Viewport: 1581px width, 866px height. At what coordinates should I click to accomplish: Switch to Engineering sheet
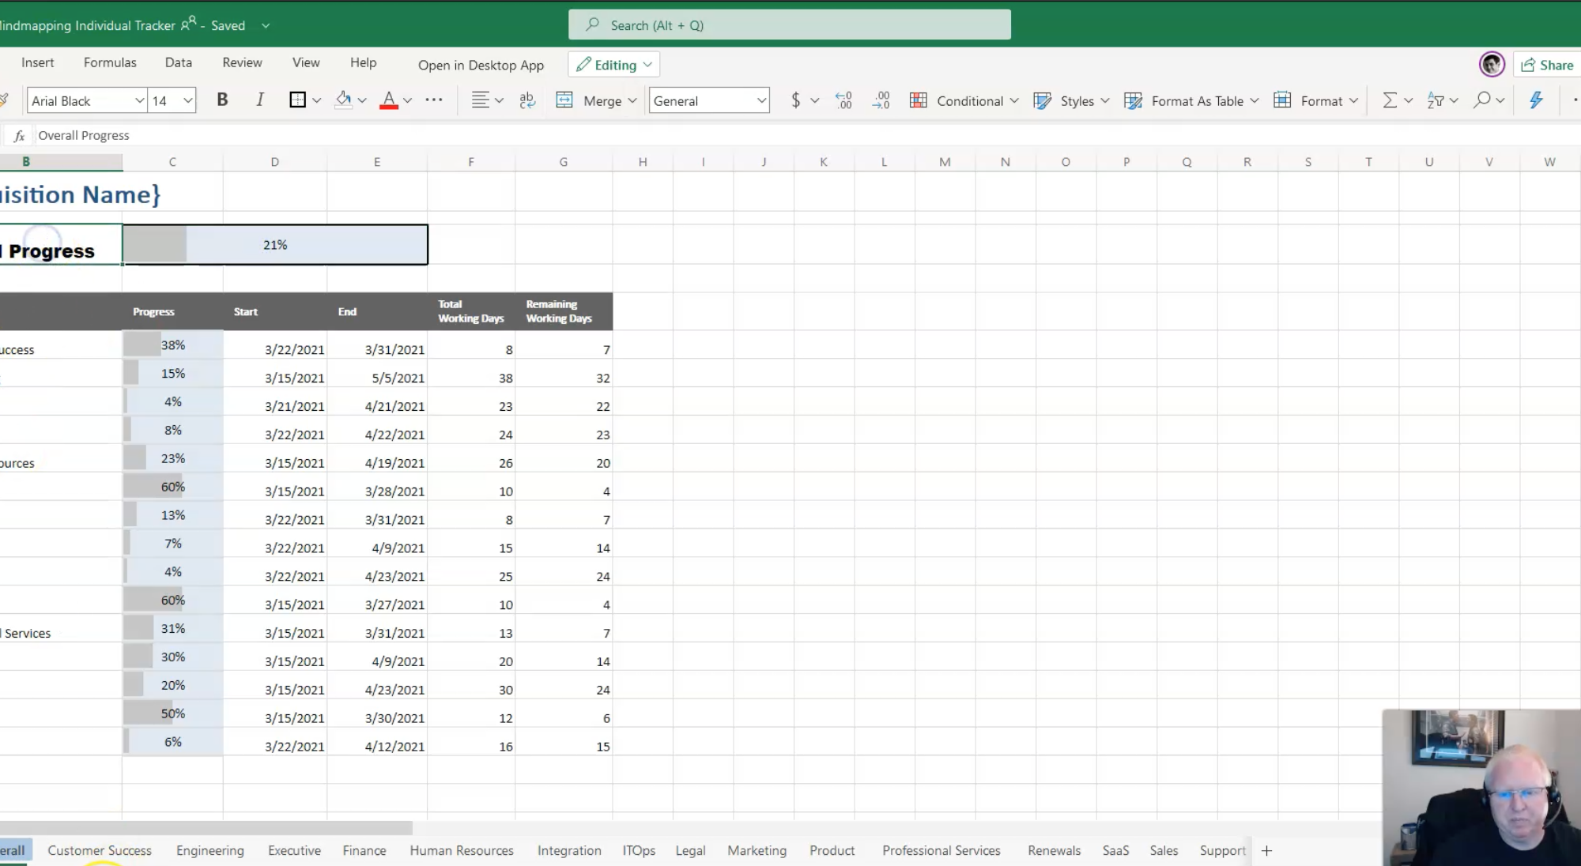(x=210, y=850)
